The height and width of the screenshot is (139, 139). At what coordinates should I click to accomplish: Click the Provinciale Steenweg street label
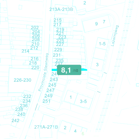coord(44,72)
